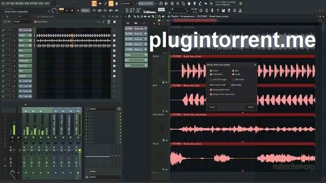Click the Break slow_vocals clip header
This screenshot has height=183, width=326.
[243, 144]
